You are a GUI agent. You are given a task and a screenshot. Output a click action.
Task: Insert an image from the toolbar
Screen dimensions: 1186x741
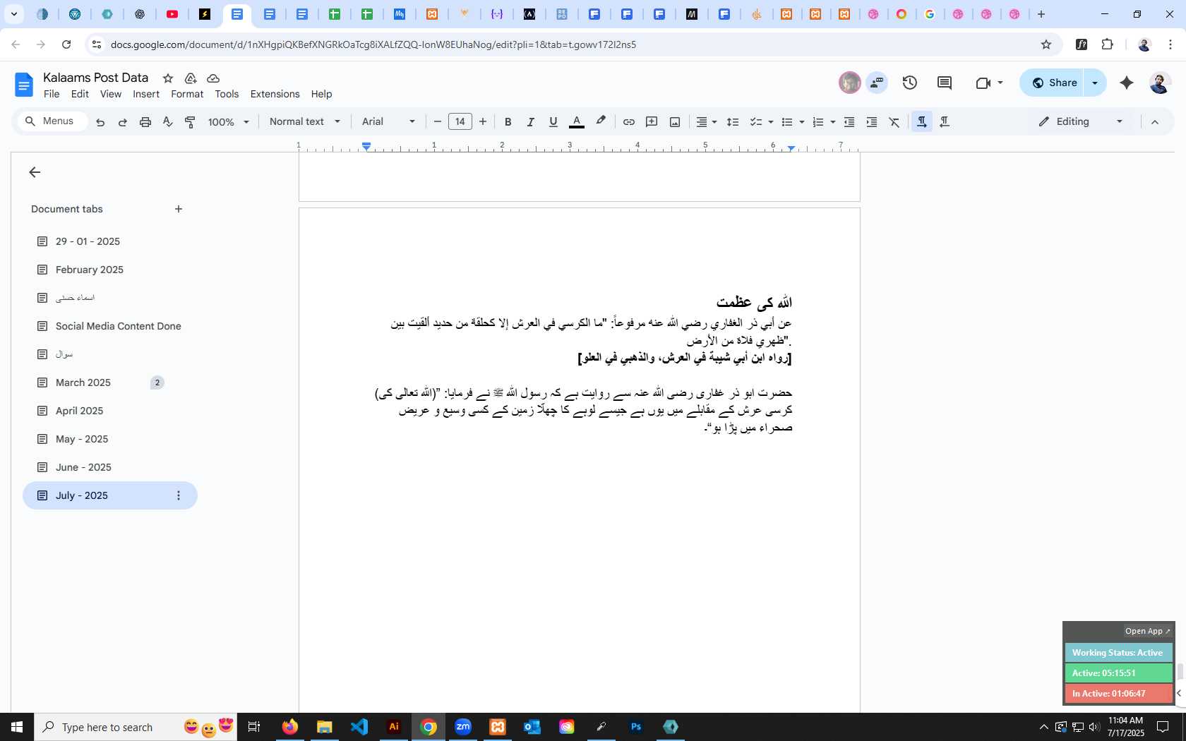(x=675, y=122)
